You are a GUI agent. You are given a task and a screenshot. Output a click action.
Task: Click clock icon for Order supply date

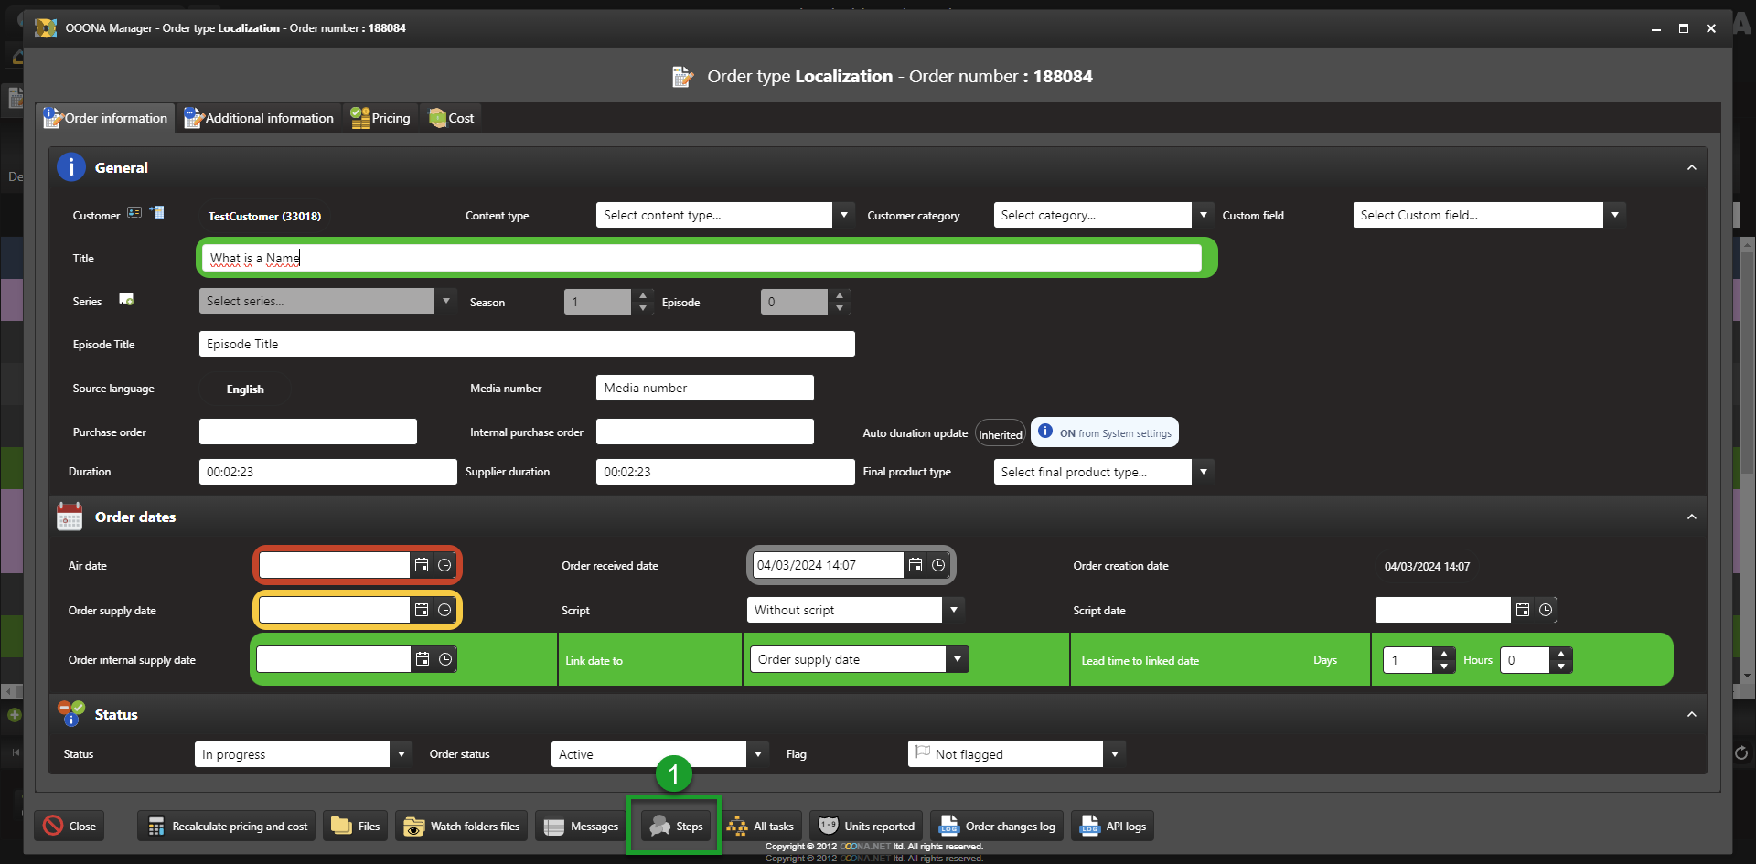pos(444,610)
